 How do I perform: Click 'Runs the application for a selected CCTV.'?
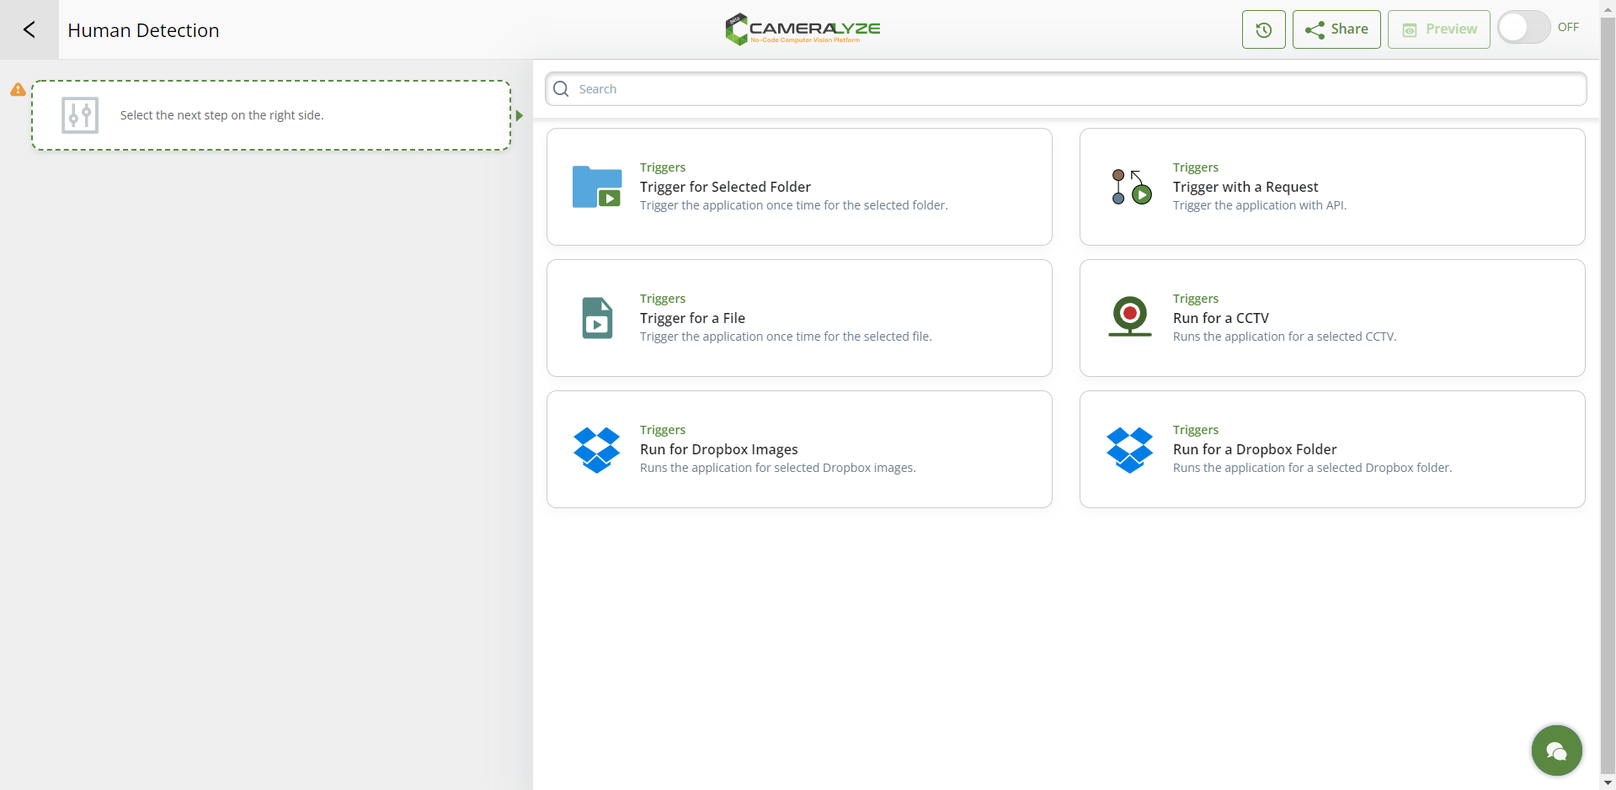(1284, 337)
